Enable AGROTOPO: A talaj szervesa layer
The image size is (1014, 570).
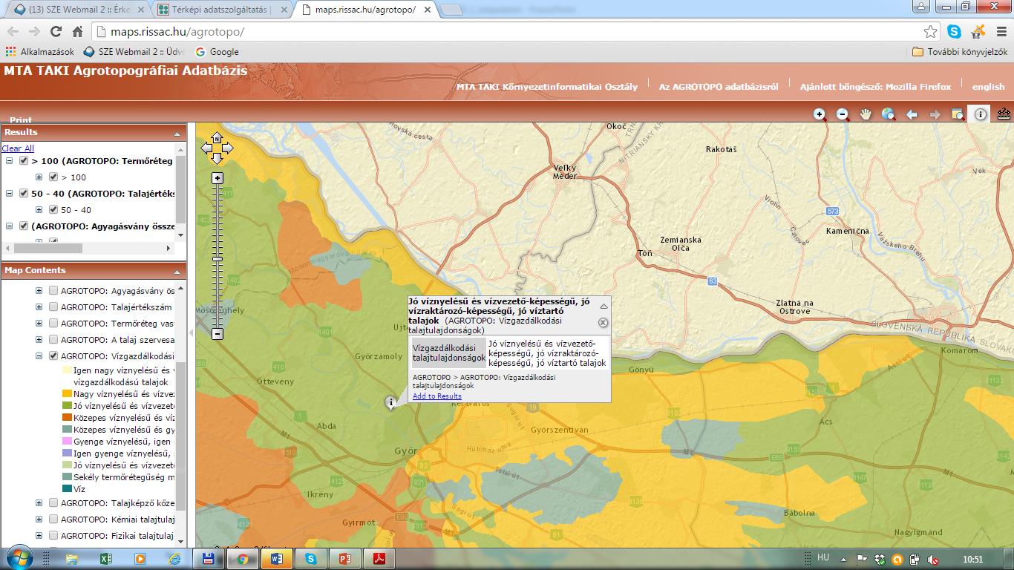click(53, 340)
